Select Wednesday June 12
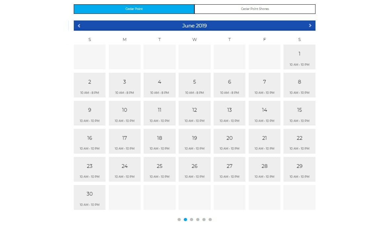The height and width of the screenshot is (225, 374). tap(194, 113)
